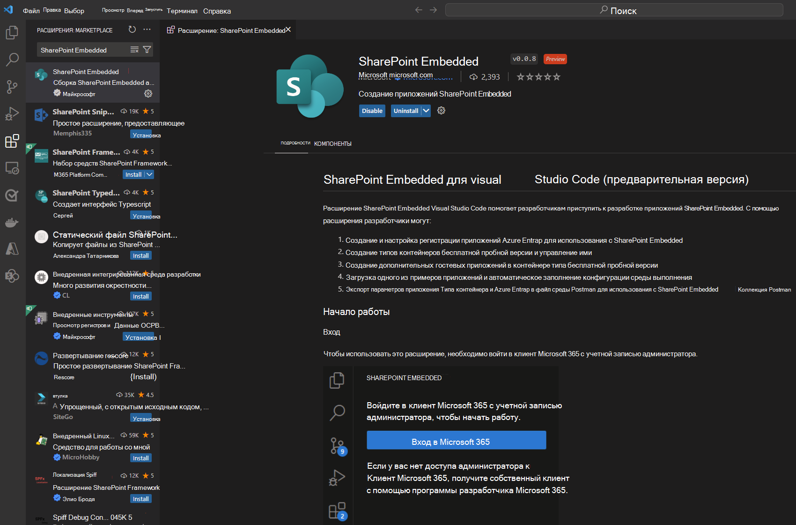Open the Explorer view in activity bar
Viewport: 796px width, 525px height.
click(x=12, y=32)
